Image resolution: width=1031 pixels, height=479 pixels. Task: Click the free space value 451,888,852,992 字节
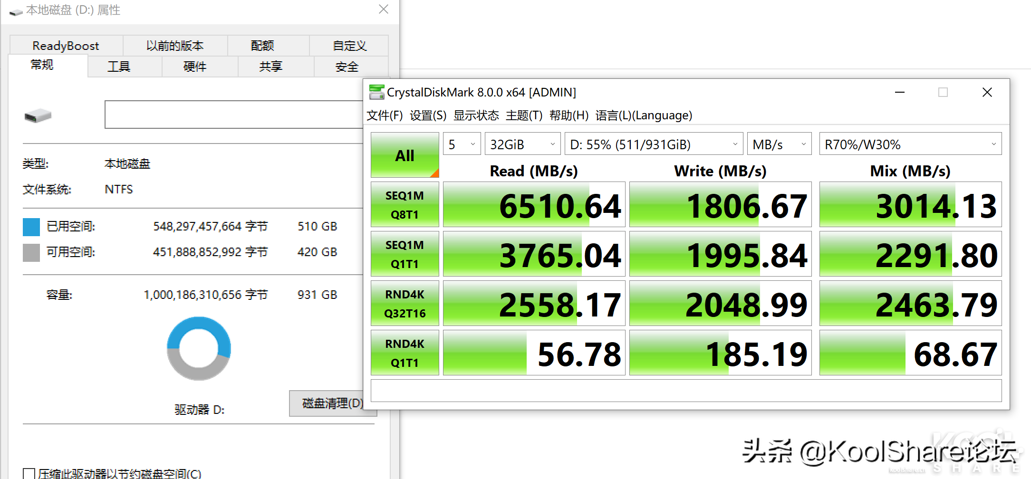point(211,252)
